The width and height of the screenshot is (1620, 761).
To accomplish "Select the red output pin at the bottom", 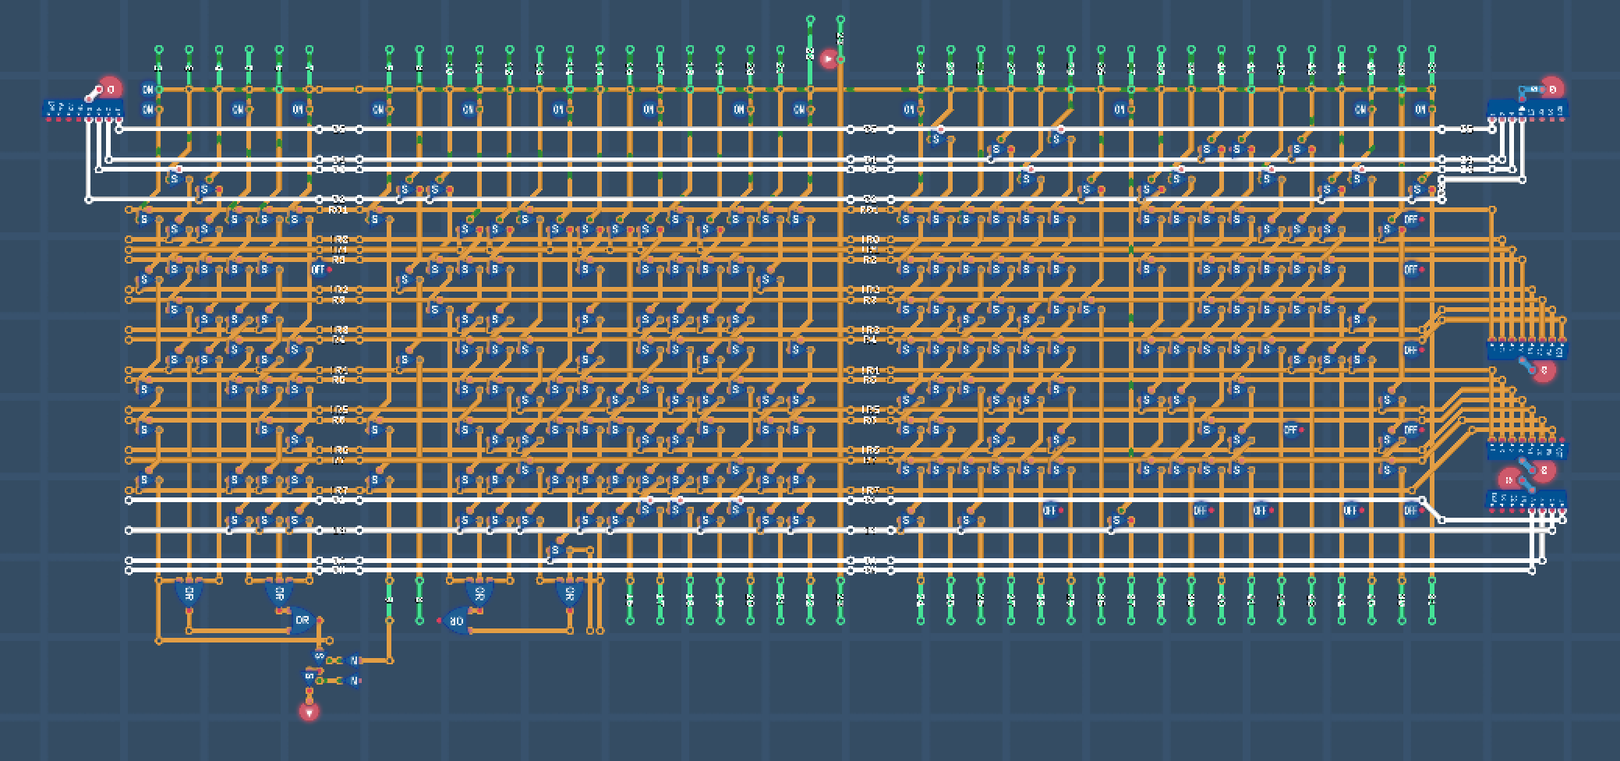I will click(309, 711).
